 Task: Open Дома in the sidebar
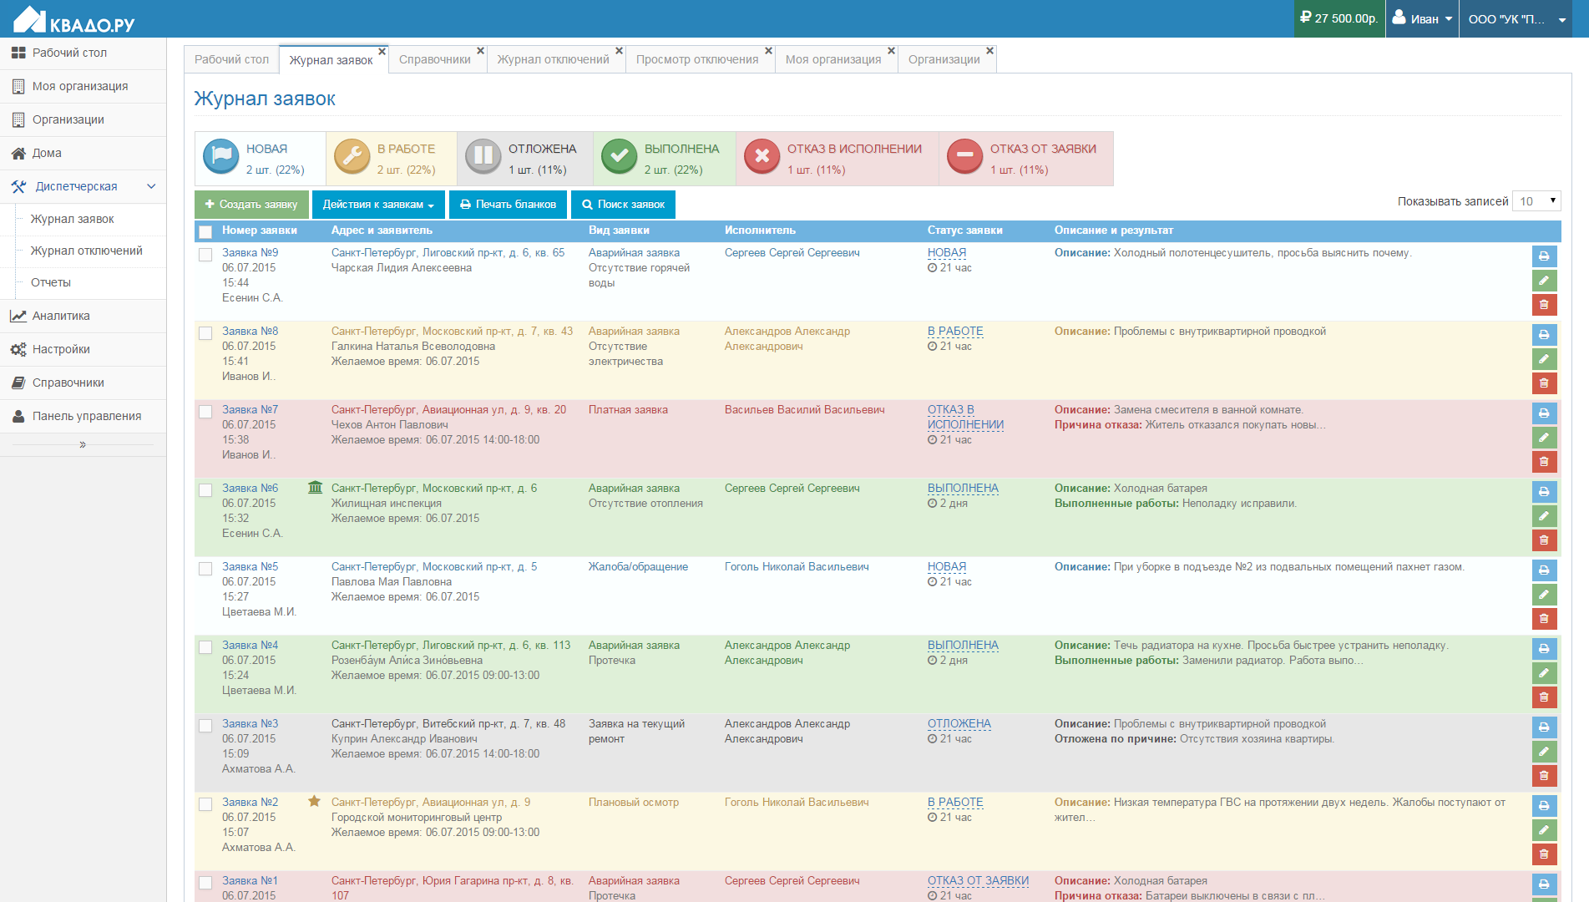pyautogui.click(x=83, y=153)
